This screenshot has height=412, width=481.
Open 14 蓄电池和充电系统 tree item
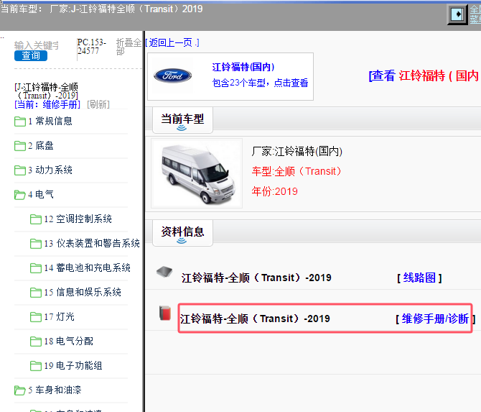point(88,268)
